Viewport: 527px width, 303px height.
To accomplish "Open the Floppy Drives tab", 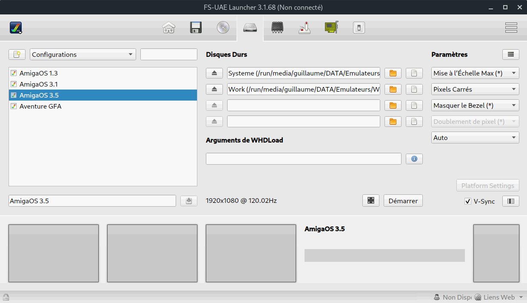I will pyautogui.click(x=196, y=28).
